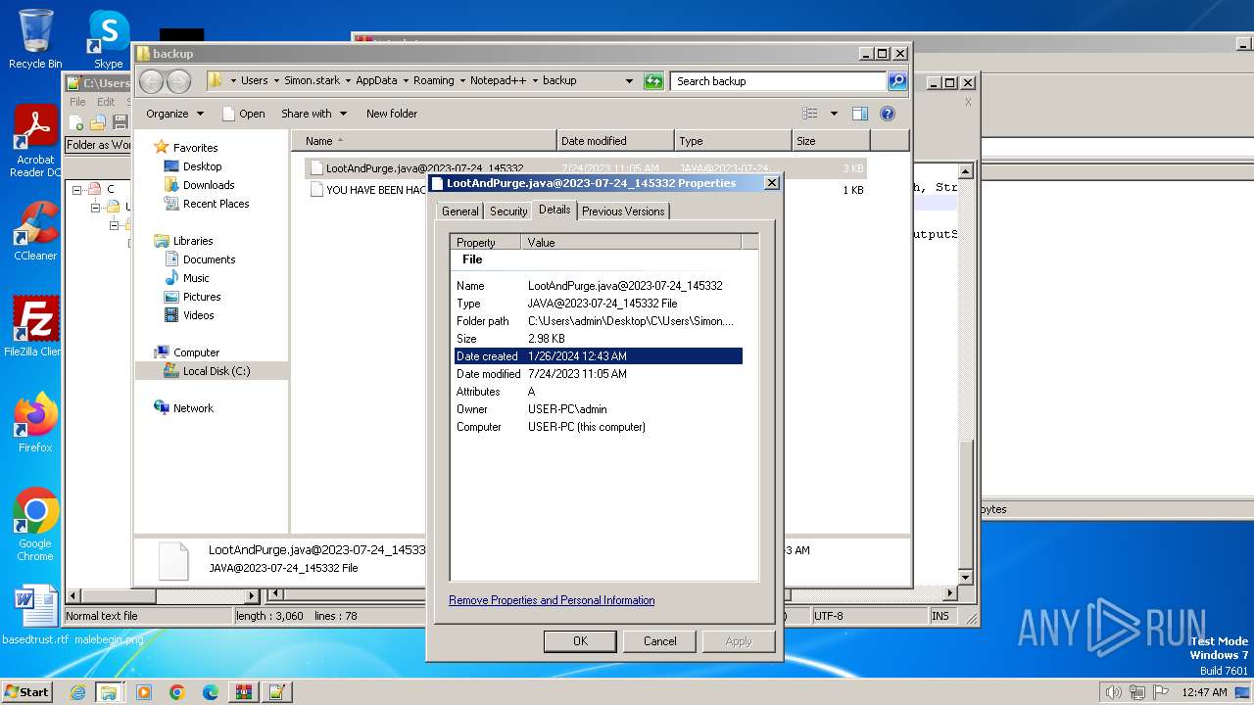The height and width of the screenshot is (705, 1254).
Task: Collapse the C node in Notepad++ folder tree
Action: (x=76, y=190)
